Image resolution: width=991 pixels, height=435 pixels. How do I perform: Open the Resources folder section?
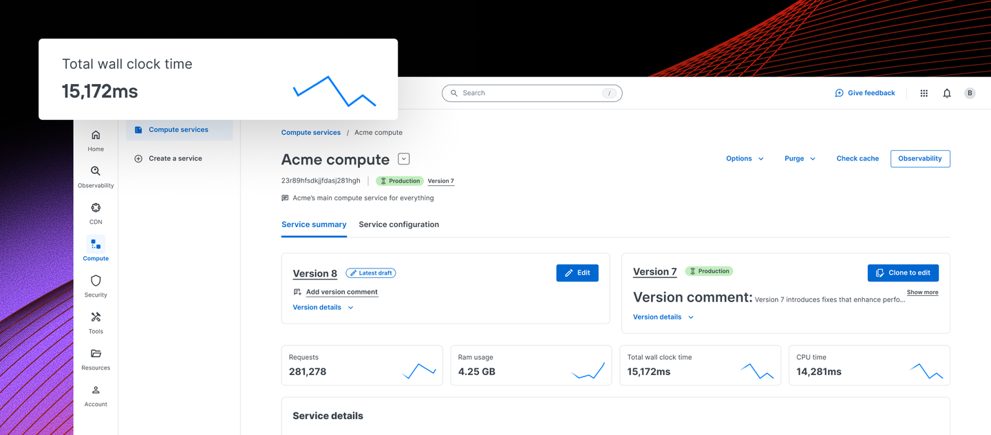96,359
